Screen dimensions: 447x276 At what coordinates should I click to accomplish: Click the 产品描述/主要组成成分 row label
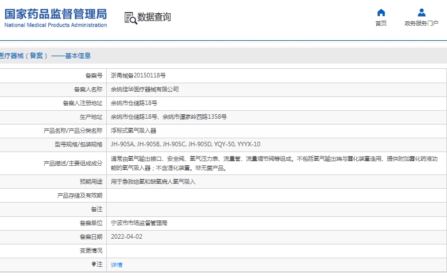click(73, 164)
